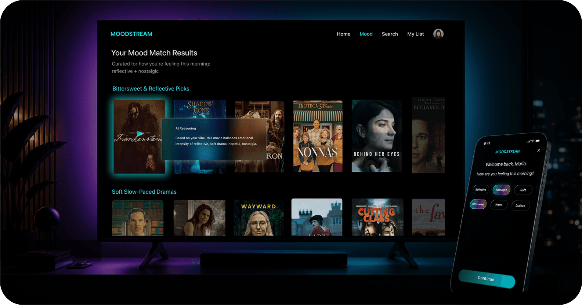This screenshot has width=582, height=305.
Task: Choose the Behind Her Eyes poster
Action: point(377,136)
